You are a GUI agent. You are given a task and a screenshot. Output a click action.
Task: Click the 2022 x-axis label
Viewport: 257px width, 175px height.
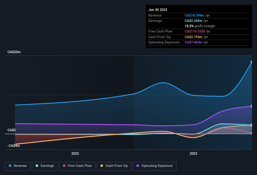tap(75, 153)
